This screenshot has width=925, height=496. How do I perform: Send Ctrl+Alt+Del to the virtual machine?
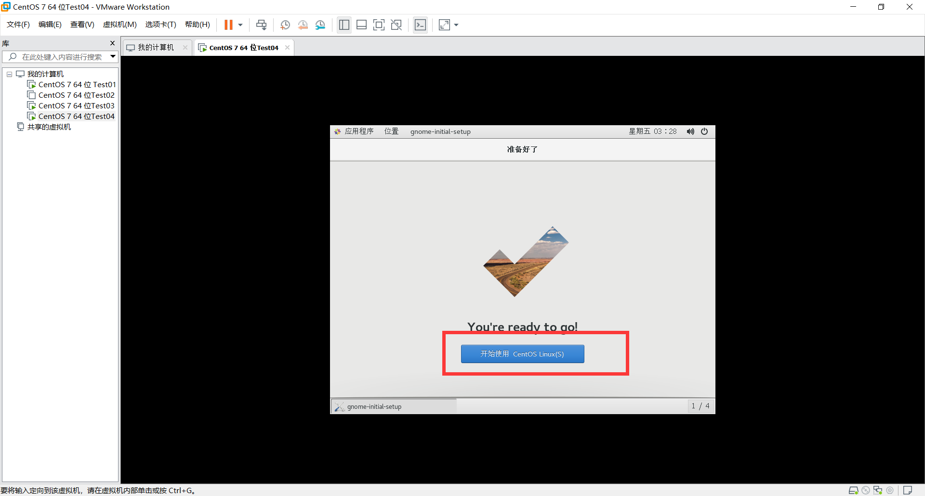coord(261,25)
